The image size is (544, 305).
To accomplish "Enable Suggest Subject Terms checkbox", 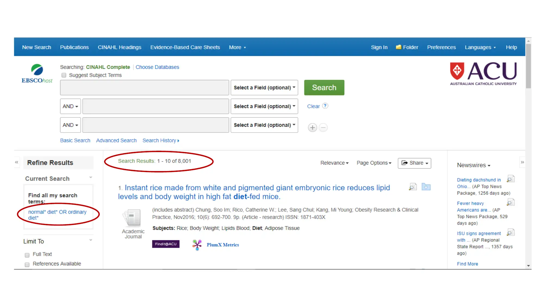I will 64,75.
